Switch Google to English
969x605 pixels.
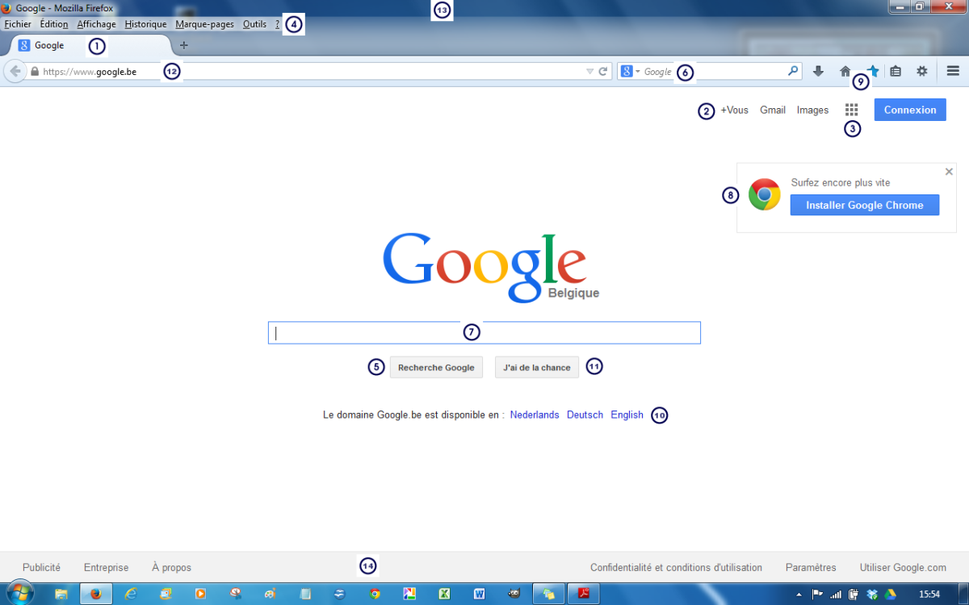pos(627,415)
